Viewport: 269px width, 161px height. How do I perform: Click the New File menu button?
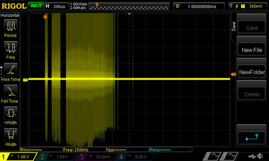coord(252,50)
